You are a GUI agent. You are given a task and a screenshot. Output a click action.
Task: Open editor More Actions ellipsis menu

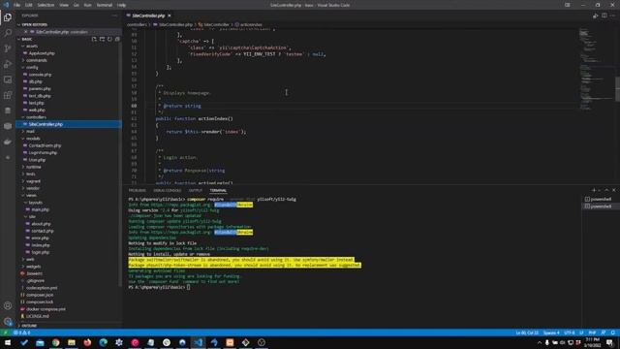click(x=612, y=16)
